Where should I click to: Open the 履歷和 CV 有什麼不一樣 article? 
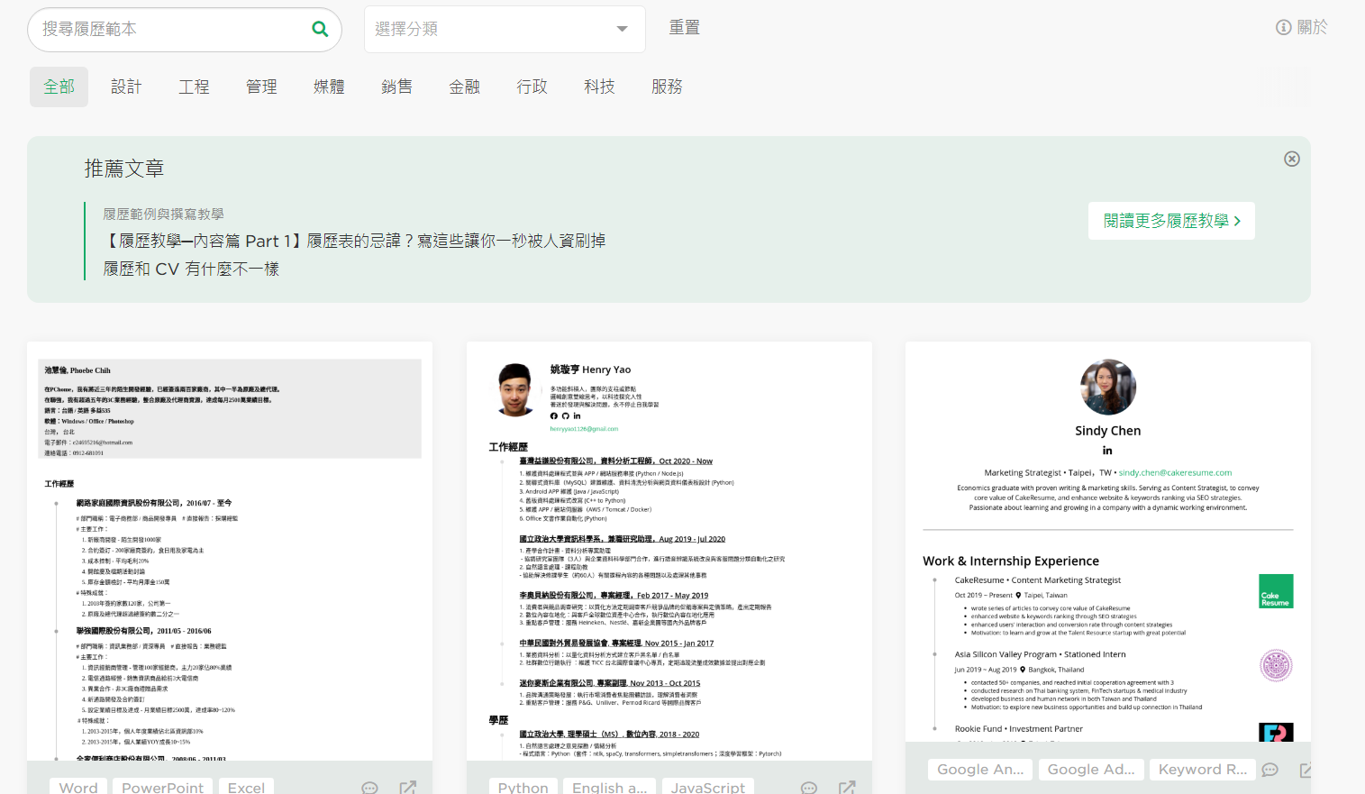191,269
